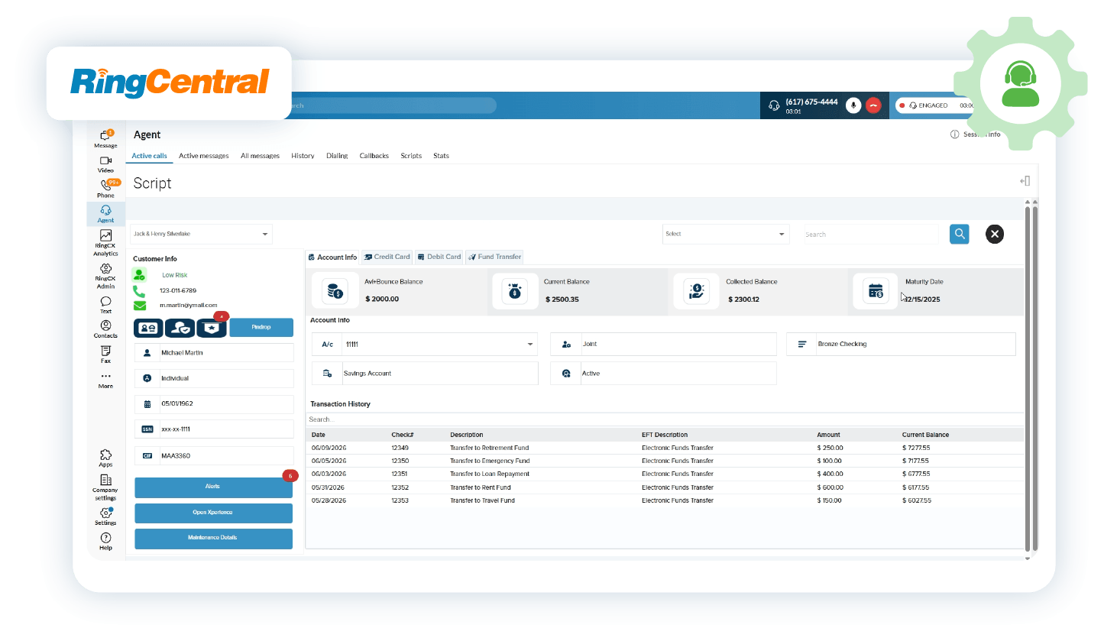Image resolution: width=1104 pixels, height=641 pixels.
Task: Click the black round X button
Action: click(x=994, y=234)
